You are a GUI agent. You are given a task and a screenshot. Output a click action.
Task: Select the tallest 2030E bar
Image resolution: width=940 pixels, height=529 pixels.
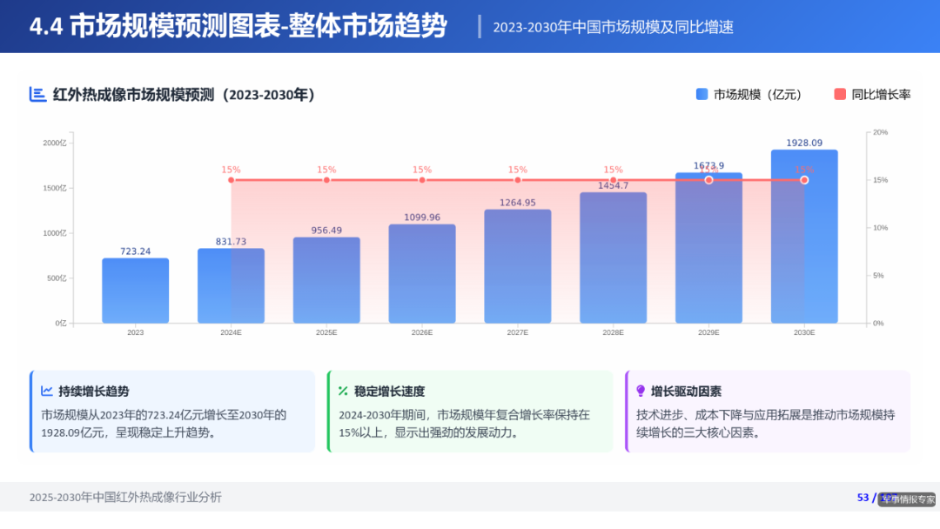(803, 235)
